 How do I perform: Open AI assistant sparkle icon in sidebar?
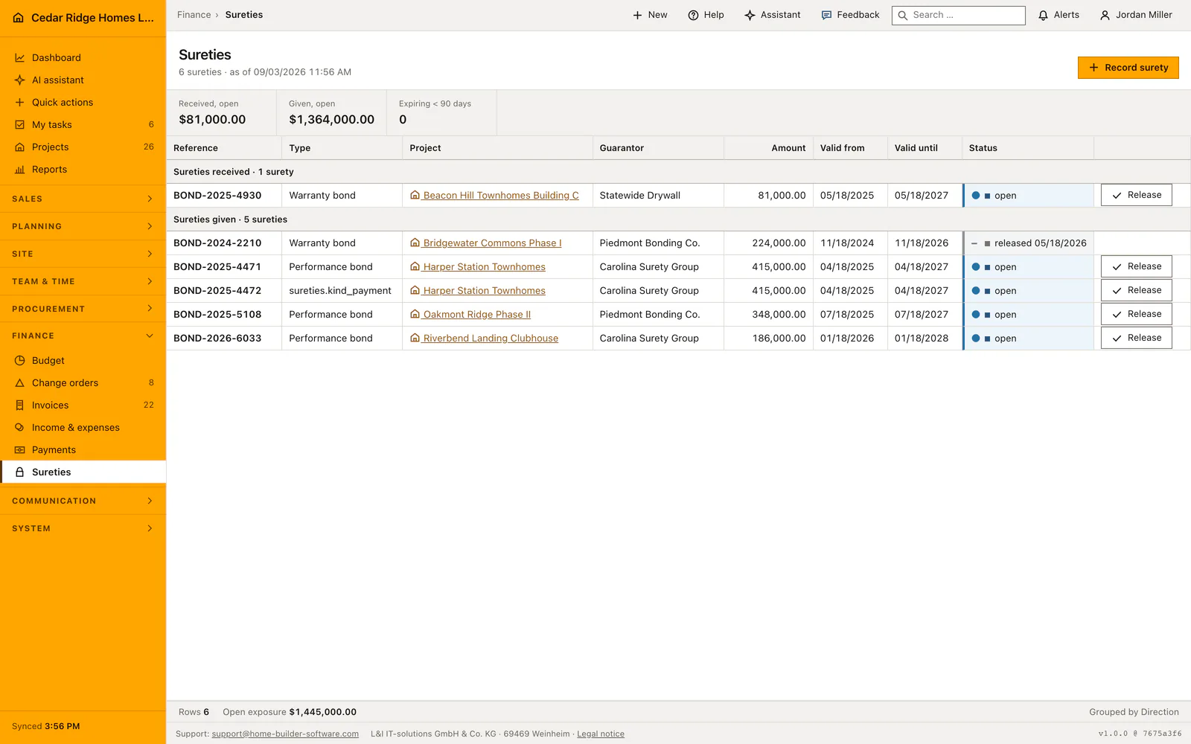[20, 80]
